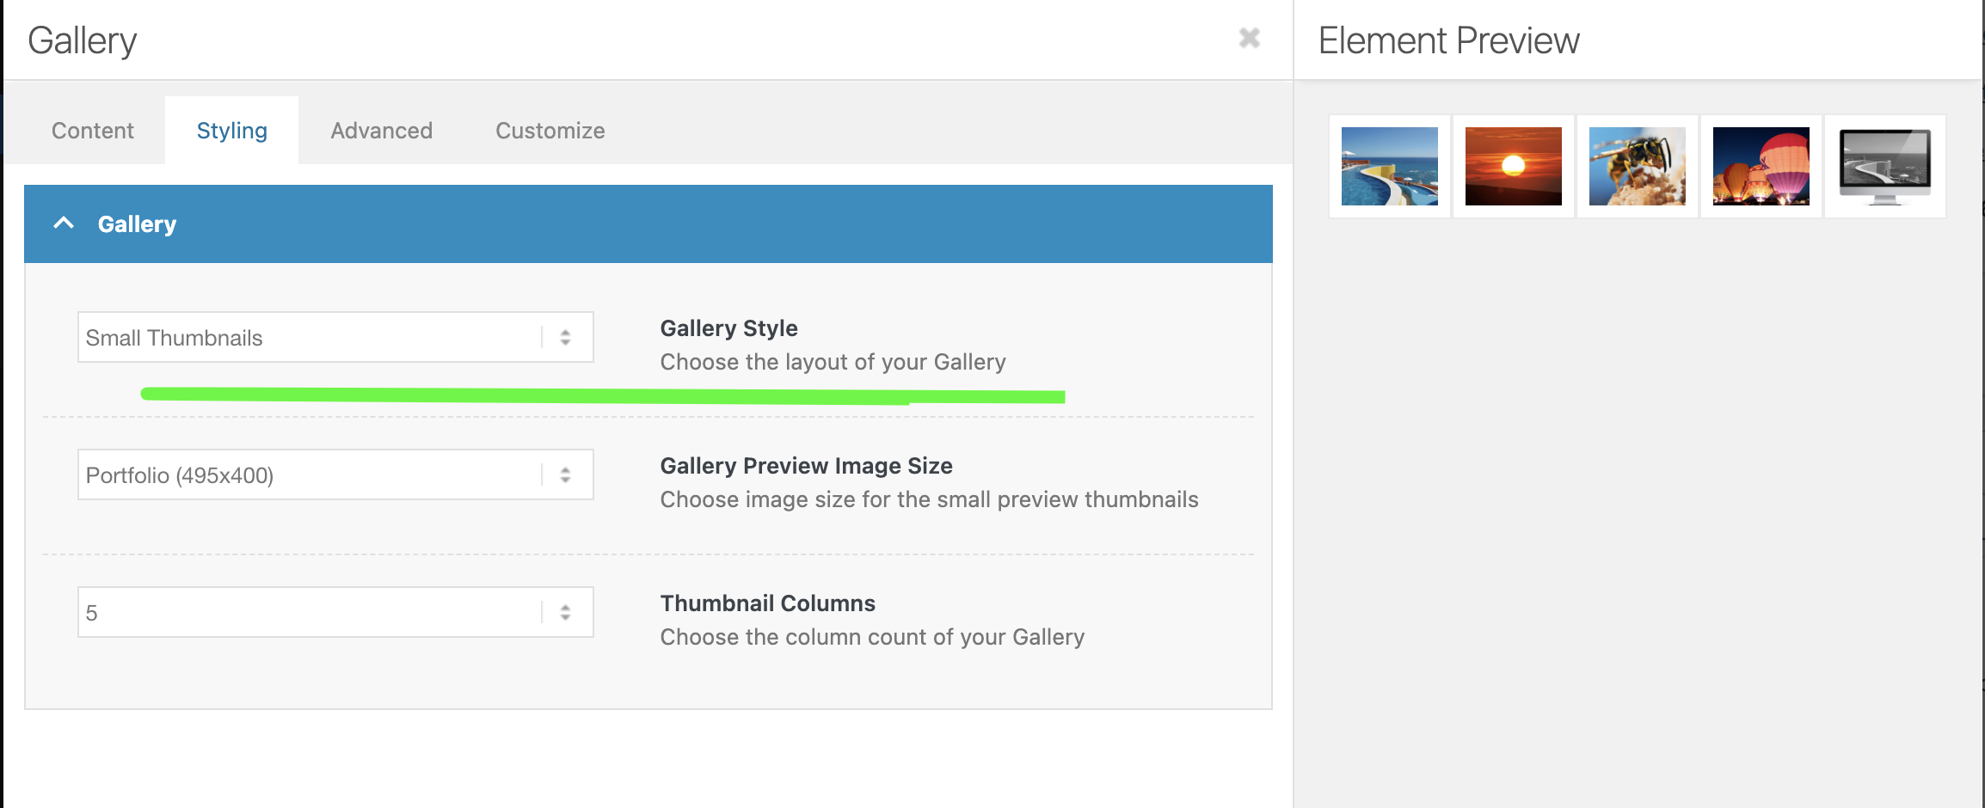Viewport: 1985px width, 808px height.
Task: Click the column count dropdown arrows
Action: click(565, 612)
